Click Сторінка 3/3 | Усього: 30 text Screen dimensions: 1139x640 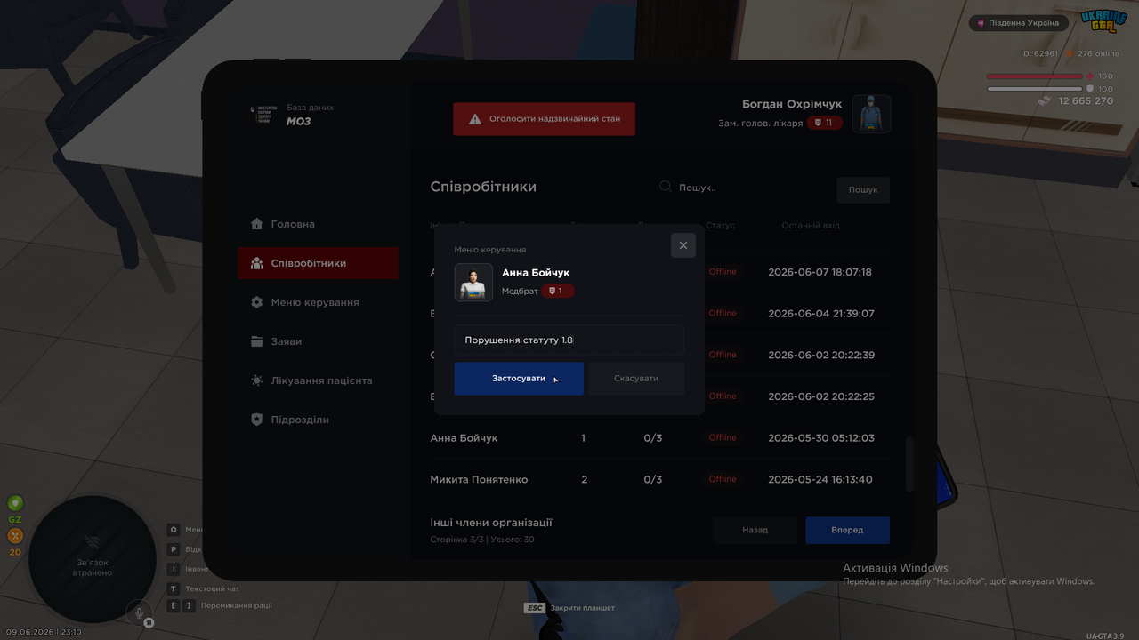coord(482,540)
